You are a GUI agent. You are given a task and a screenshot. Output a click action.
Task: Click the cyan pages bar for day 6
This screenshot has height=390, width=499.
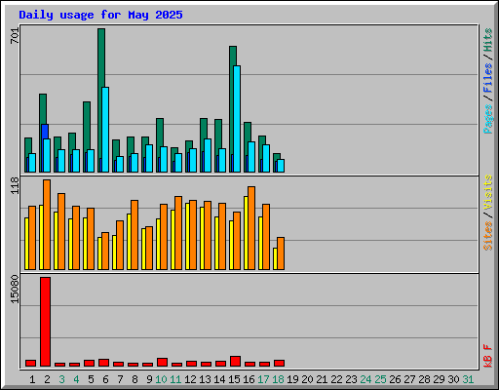pyautogui.click(x=105, y=130)
